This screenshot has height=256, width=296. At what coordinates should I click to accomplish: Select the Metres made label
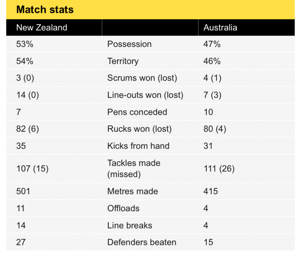(132, 191)
